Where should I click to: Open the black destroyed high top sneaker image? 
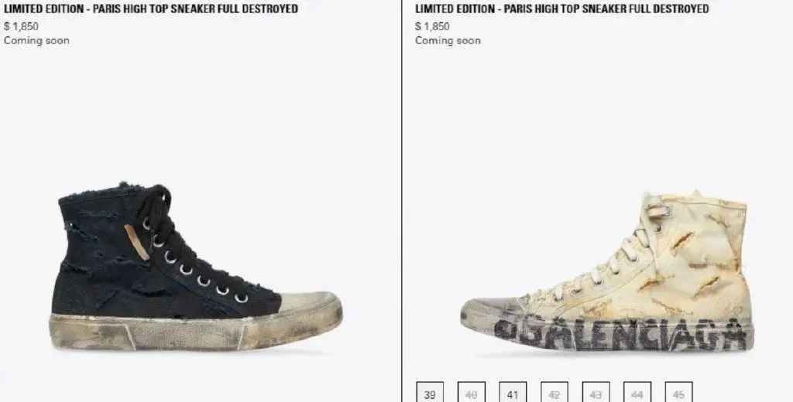[x=196, y=266]
